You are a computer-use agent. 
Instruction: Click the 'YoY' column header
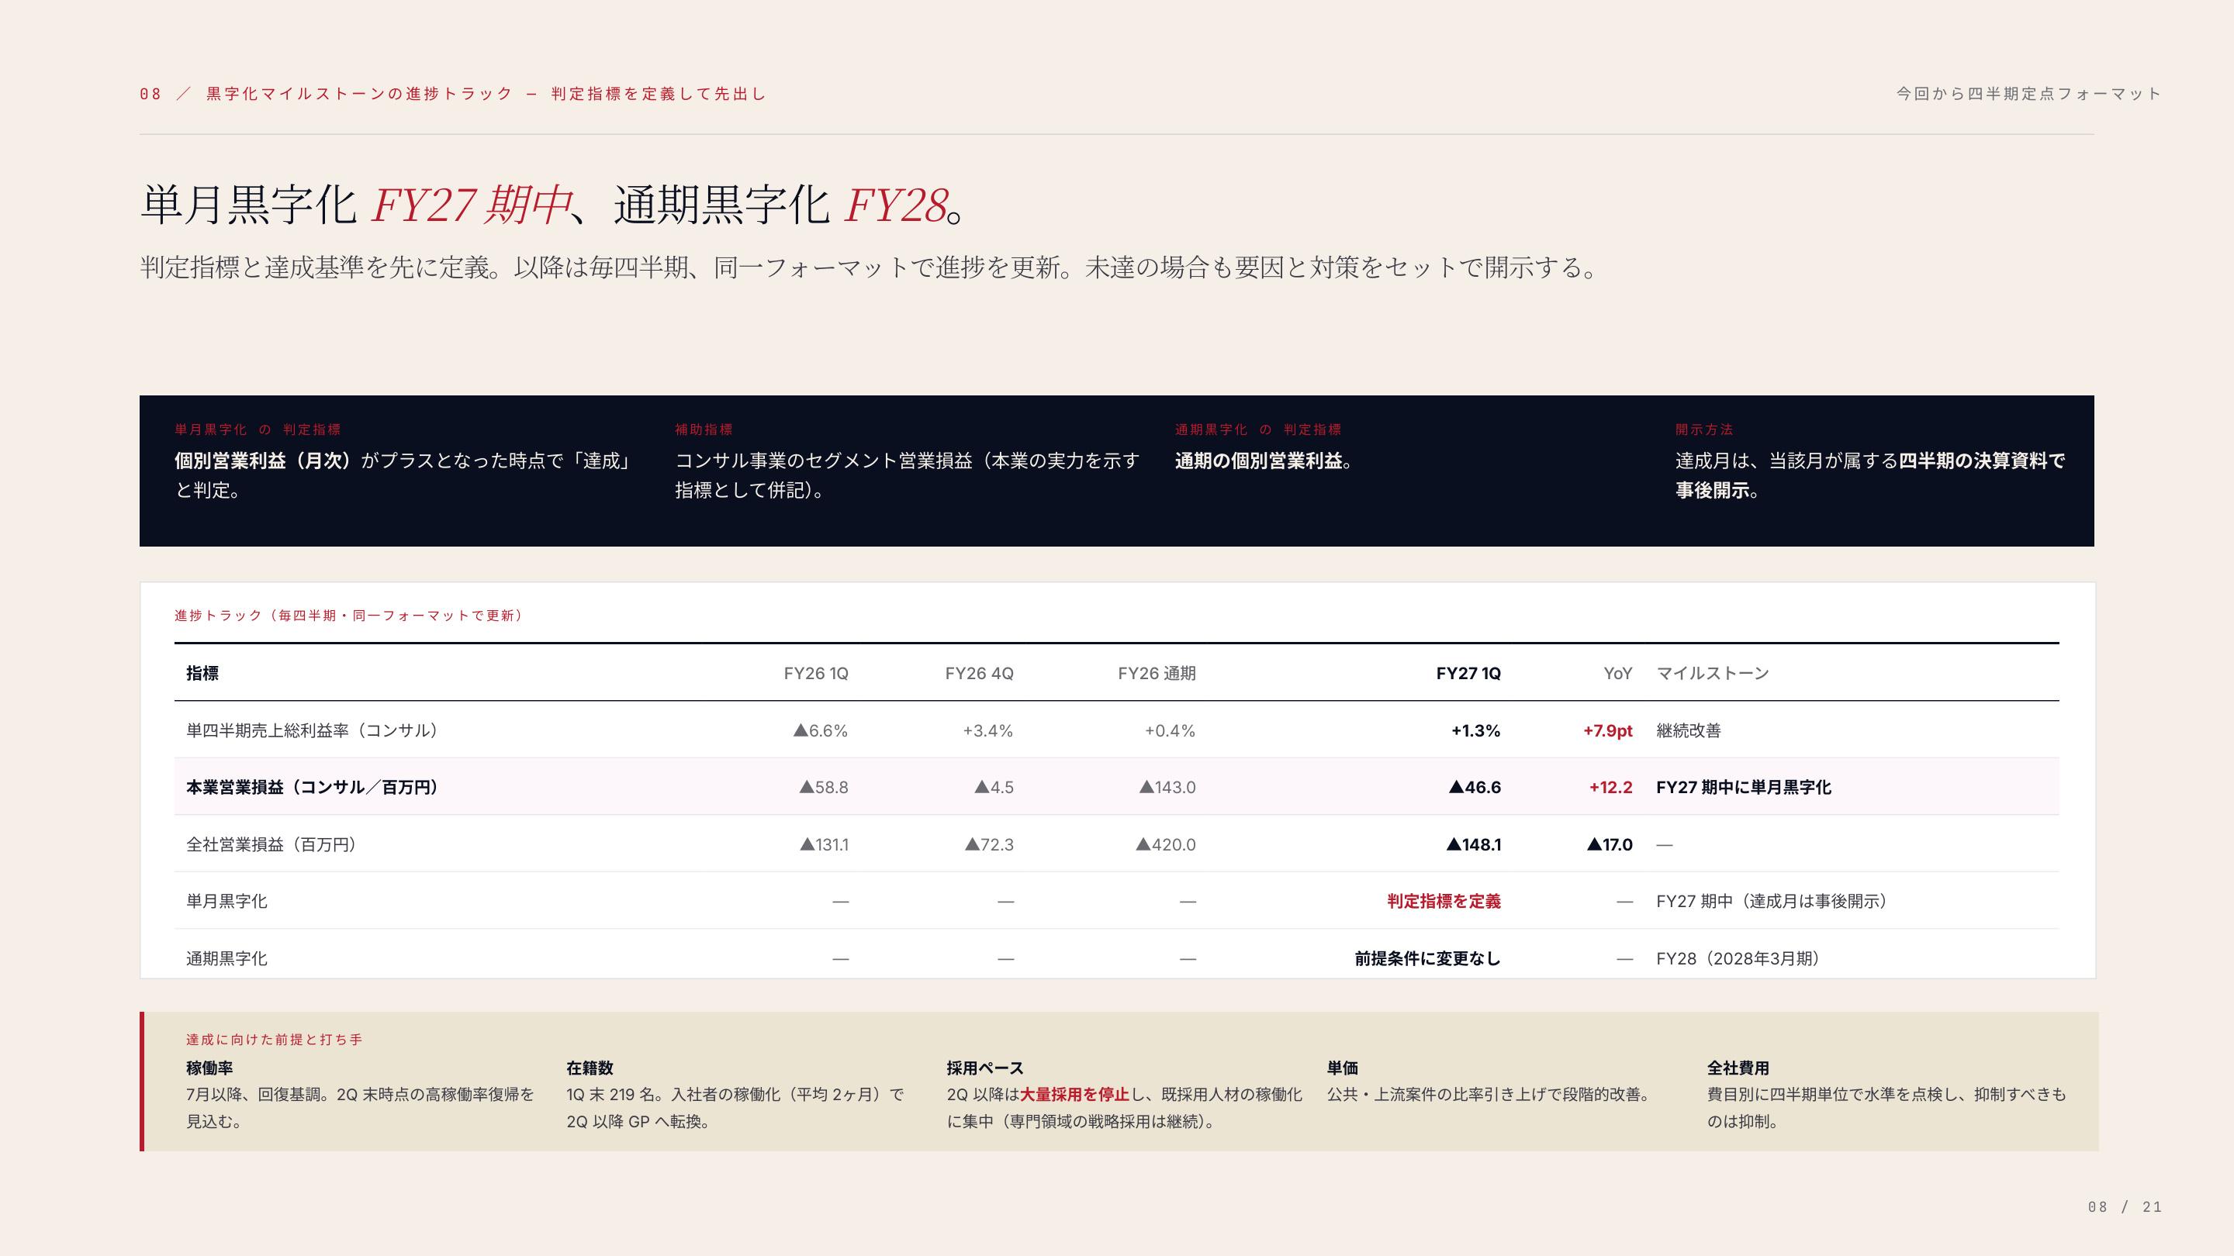point(1618,674)
